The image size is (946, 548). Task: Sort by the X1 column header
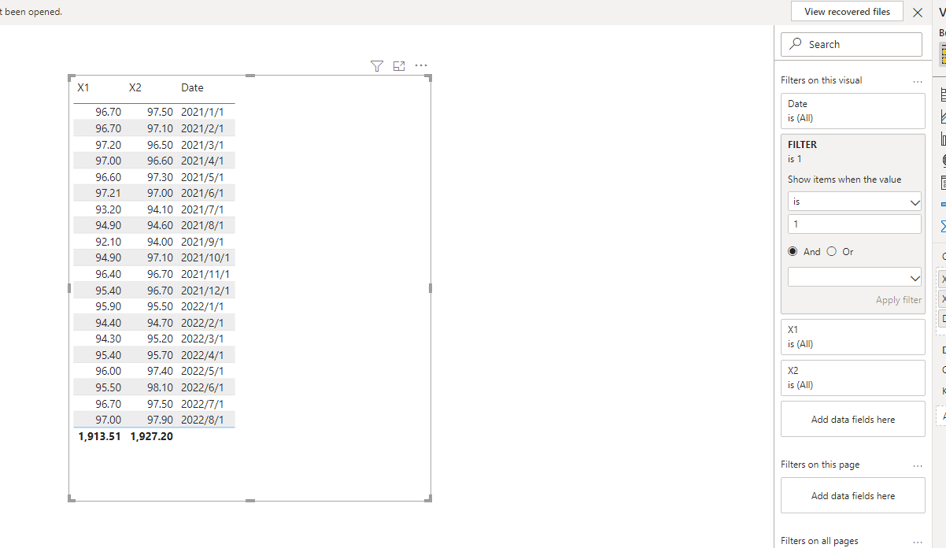[x=83, y=87]
